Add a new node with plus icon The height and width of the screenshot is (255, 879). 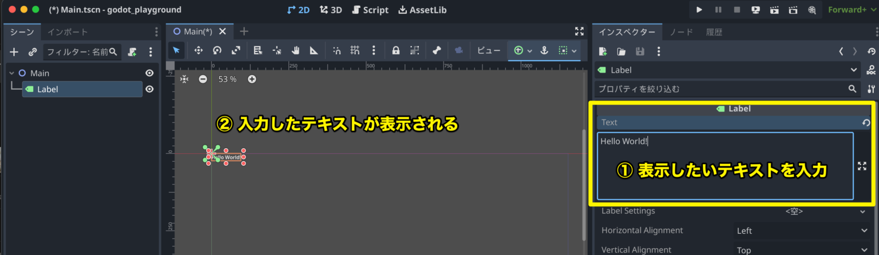coord(14,52)
